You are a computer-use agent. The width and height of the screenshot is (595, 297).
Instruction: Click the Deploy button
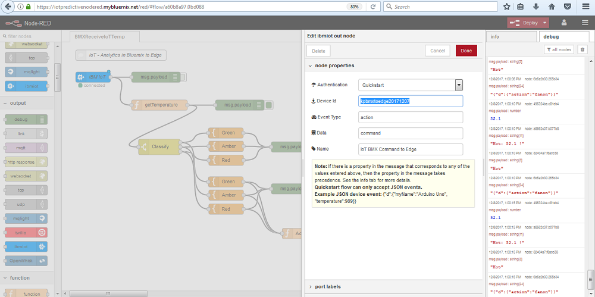528,23
